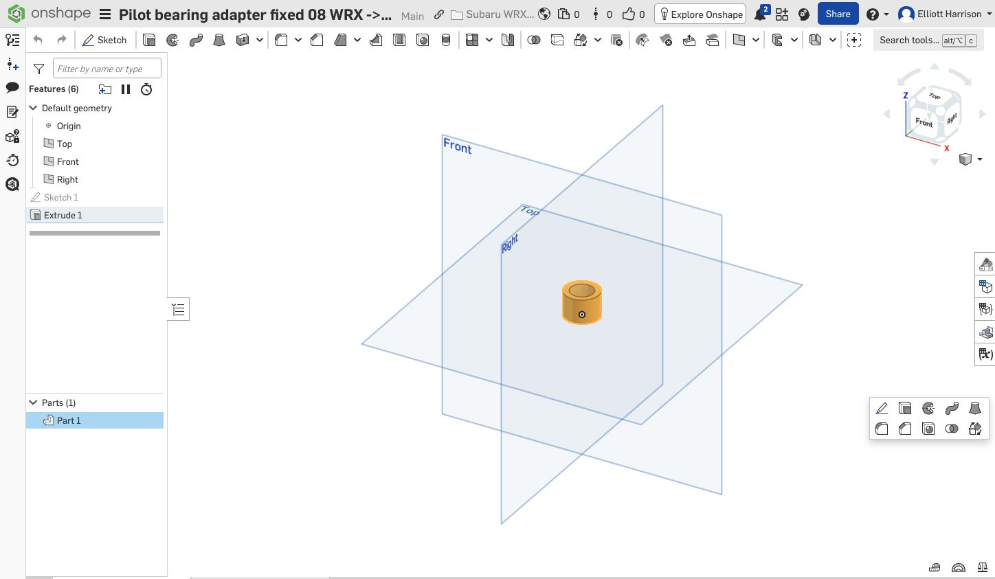Click the Redo arrow
Image resolution: width=995 pixels, height=579 pixels.
pyautogui.click(x=62, y=40)
